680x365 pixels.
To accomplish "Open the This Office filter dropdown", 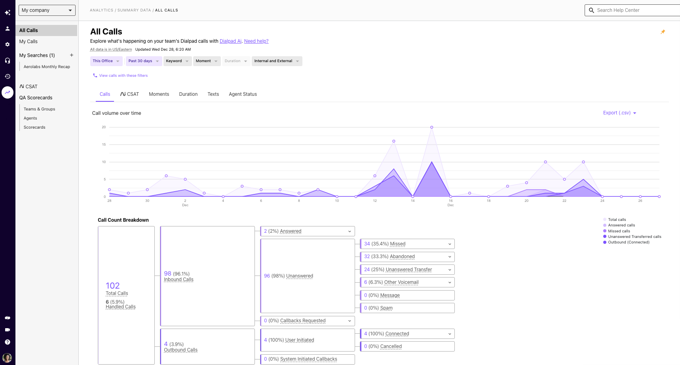I will tap(106, 61).
